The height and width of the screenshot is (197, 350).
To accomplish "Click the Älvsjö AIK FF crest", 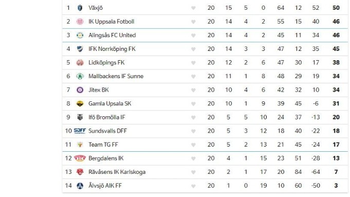I will pos(80,186).
